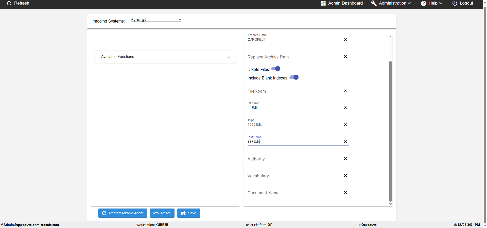Viewport: 487px width, 228px height.
Task: Open the Imaging Systems dropdown
Action: 156,20
